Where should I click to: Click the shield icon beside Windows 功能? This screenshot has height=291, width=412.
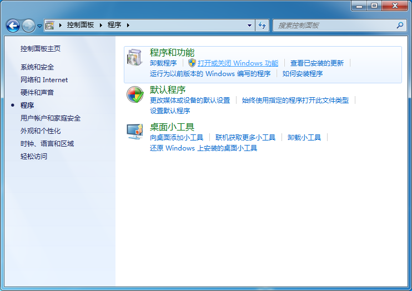click(192, 63)
